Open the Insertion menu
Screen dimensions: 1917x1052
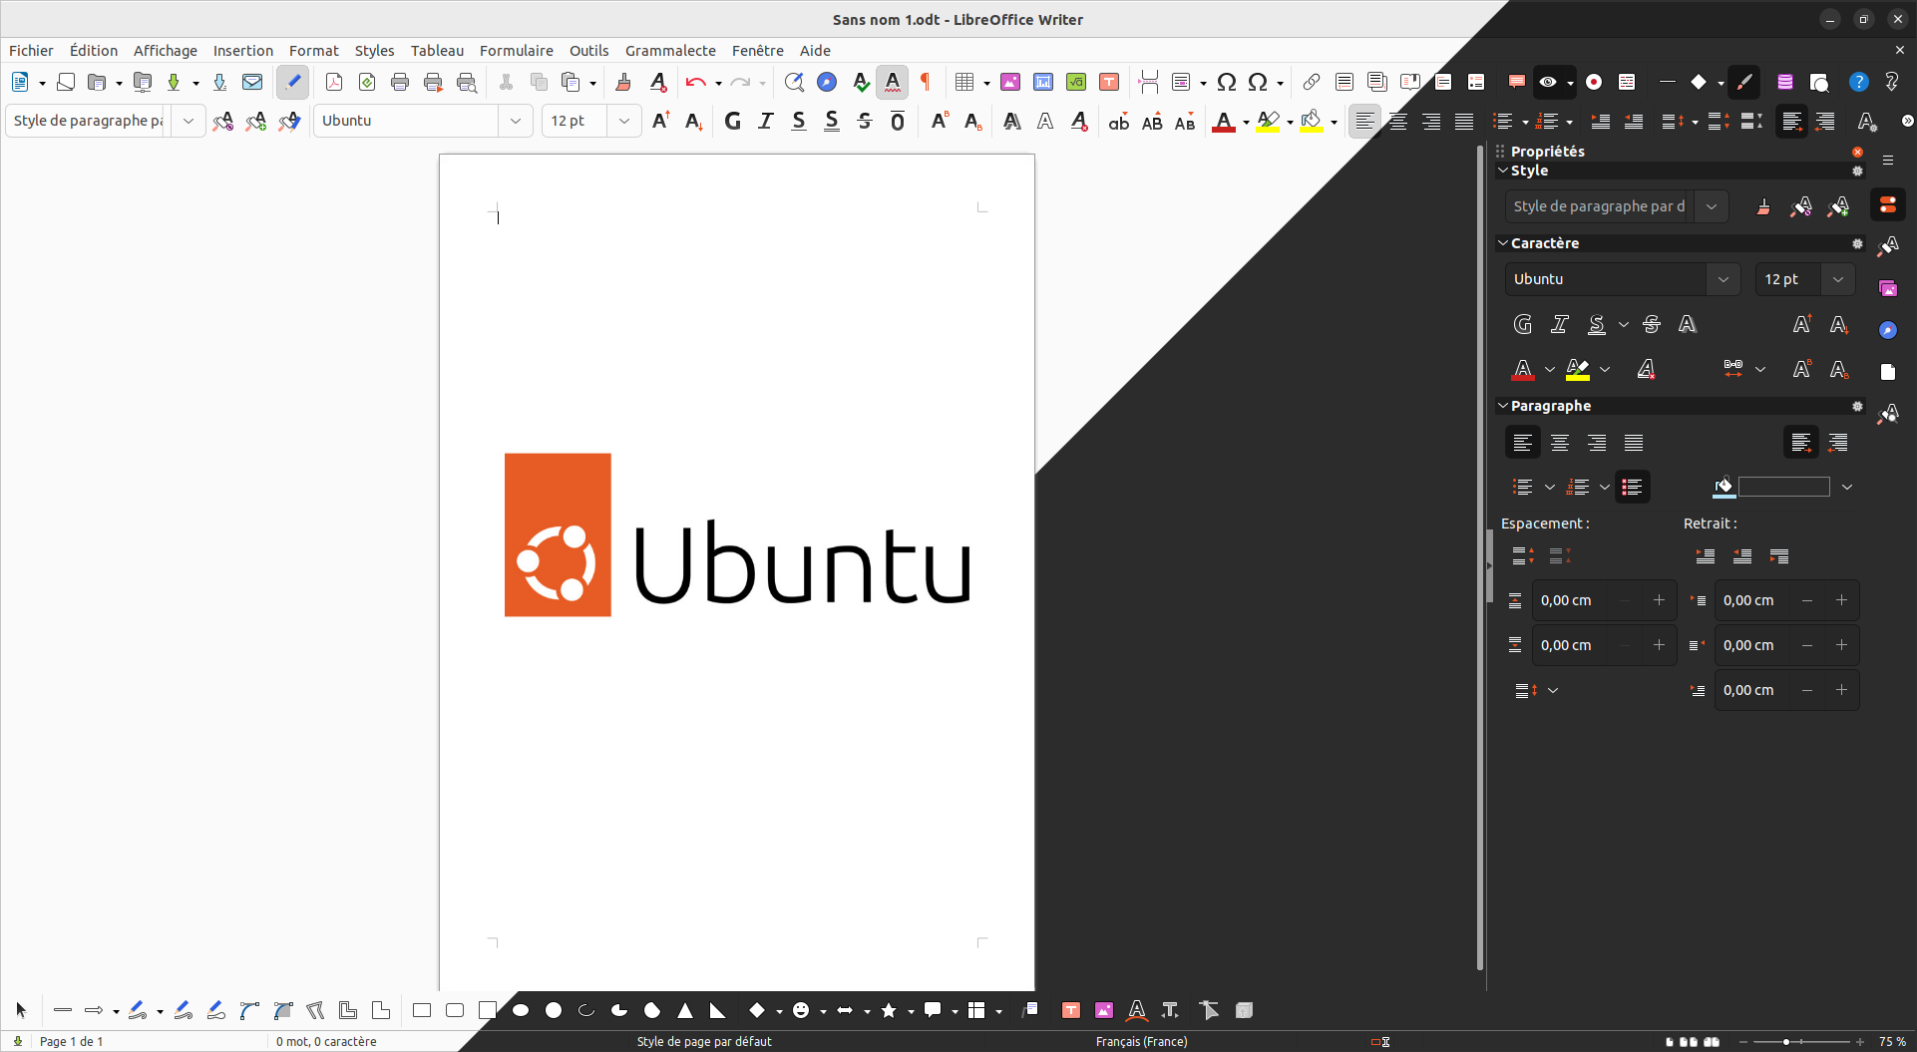243,51
